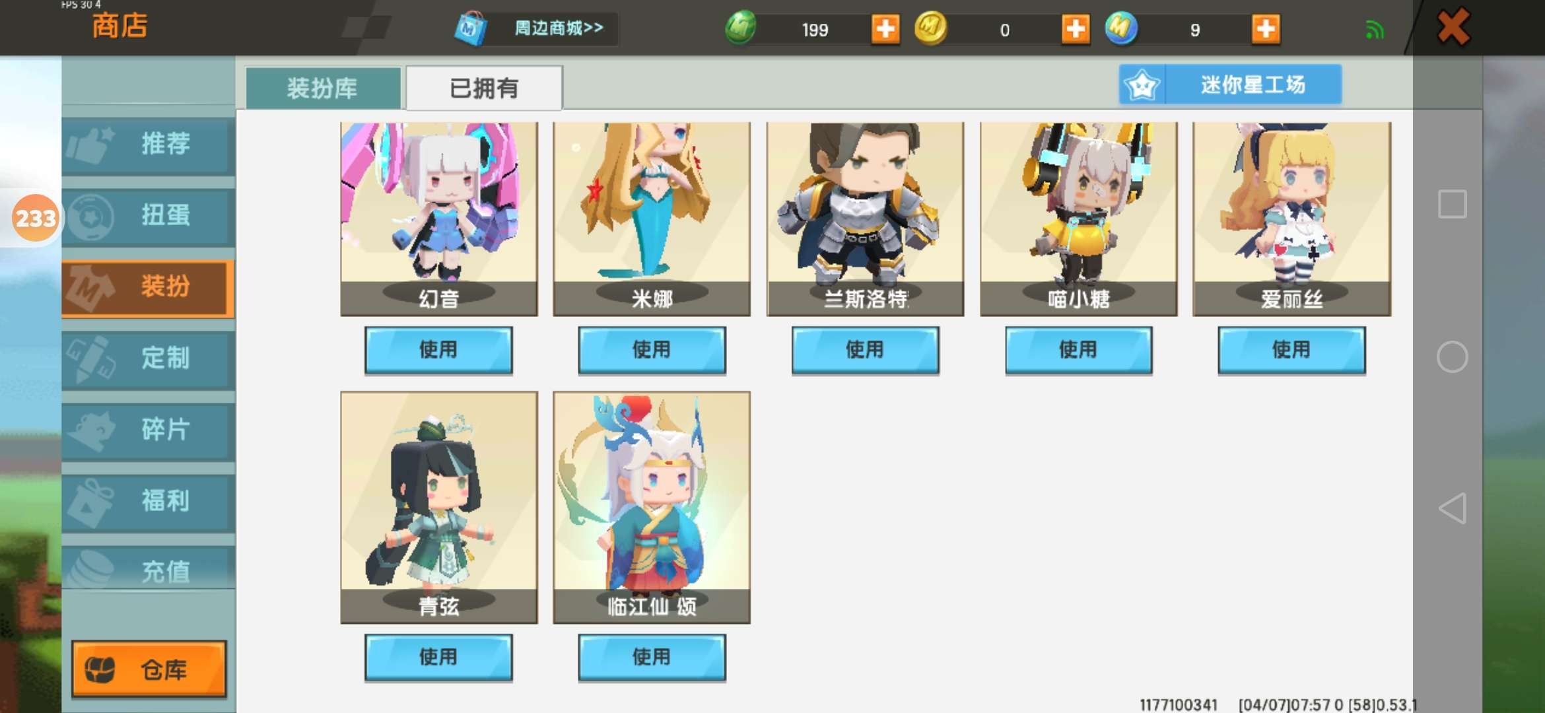
Task: Go to the 定制 customization section
Action: click(x=149, y=358)
